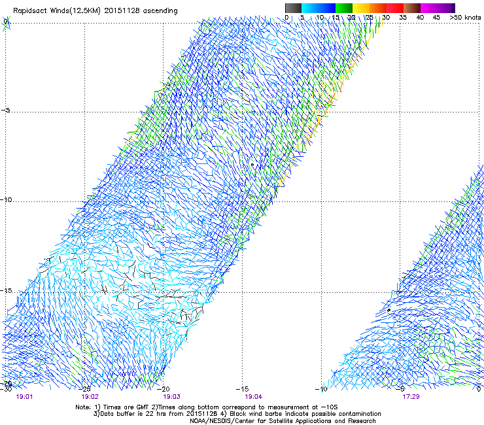Click the '>50 knots' legend label
484x425 pixels.
point(465,18)
